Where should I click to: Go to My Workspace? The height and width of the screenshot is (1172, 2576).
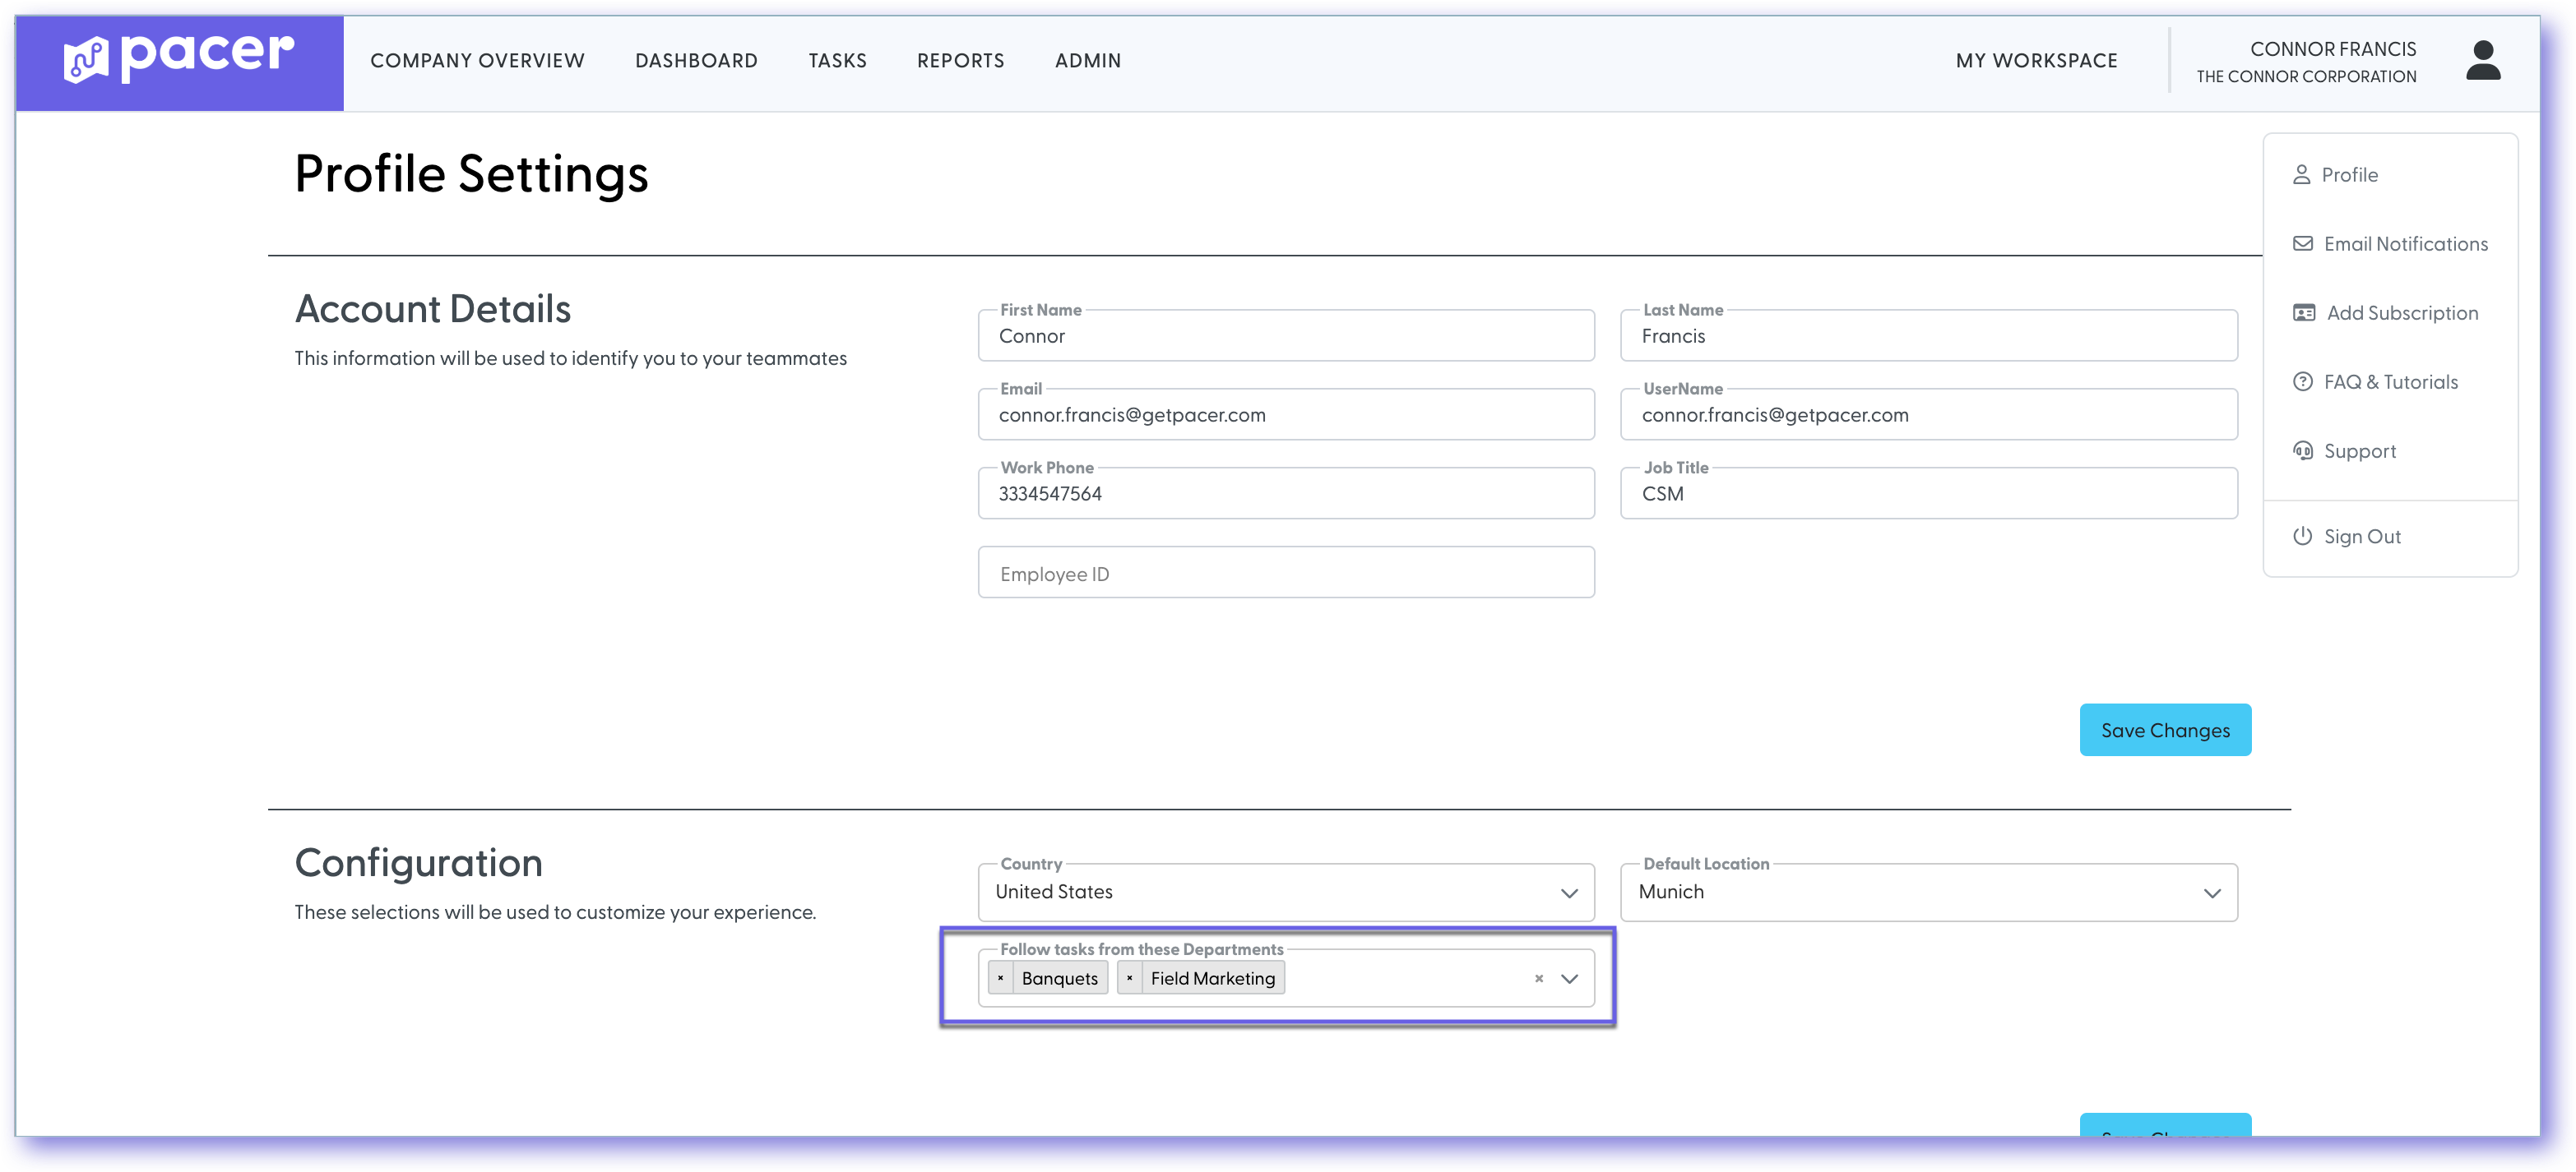pos(2036,60)
